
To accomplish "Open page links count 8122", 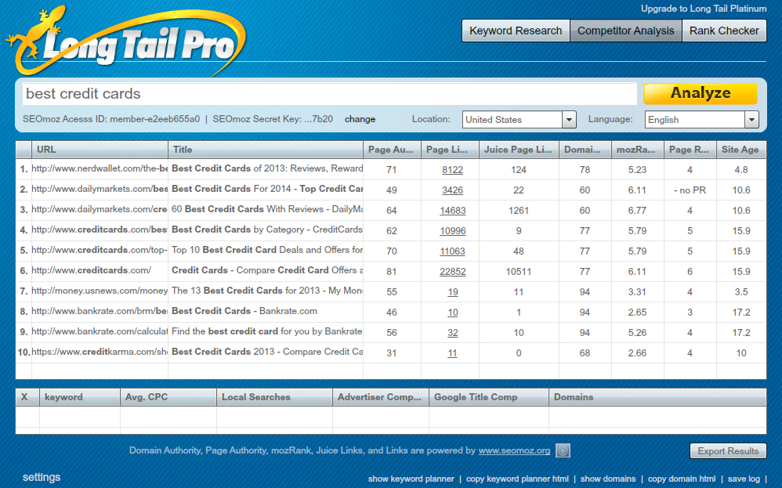I will click(452, 170).
